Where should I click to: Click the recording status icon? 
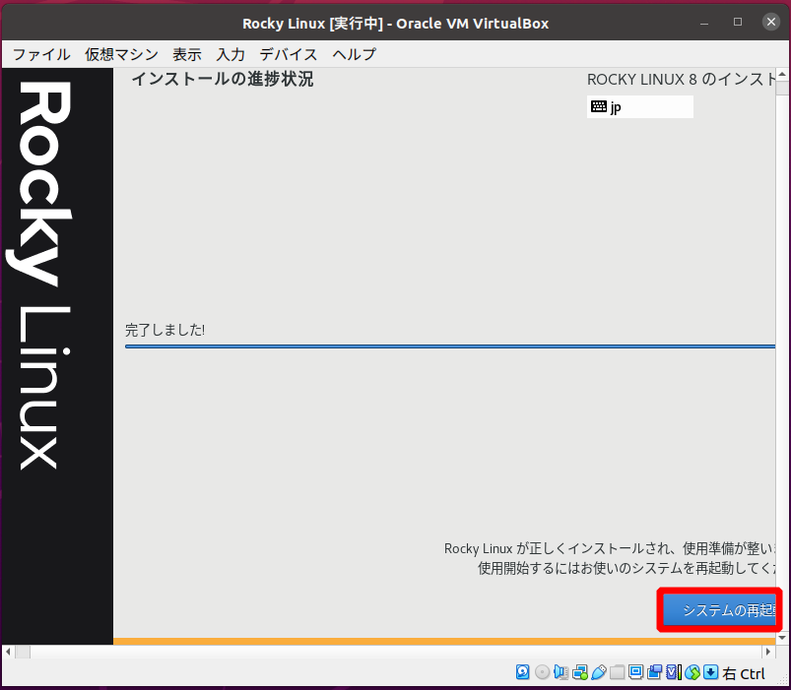[654, 672]
